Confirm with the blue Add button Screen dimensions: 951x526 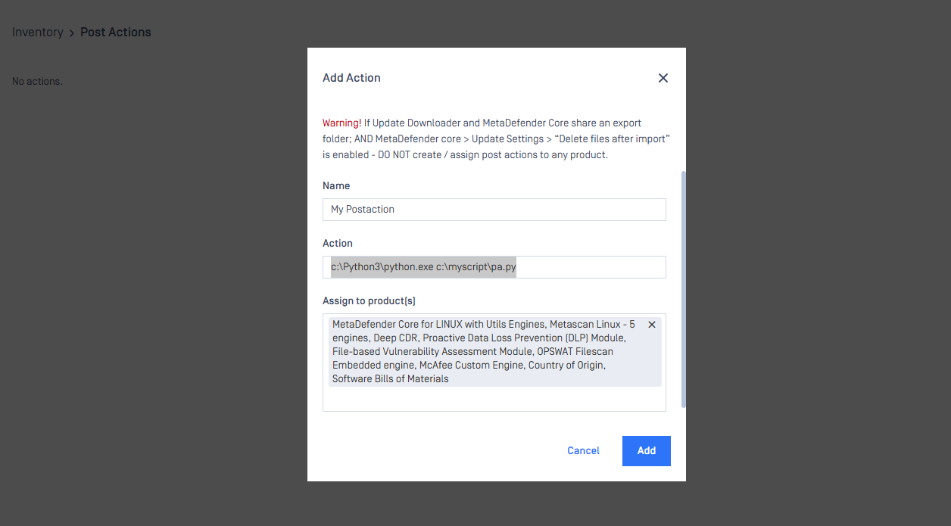pyautogui.click(x=646, y=451)
